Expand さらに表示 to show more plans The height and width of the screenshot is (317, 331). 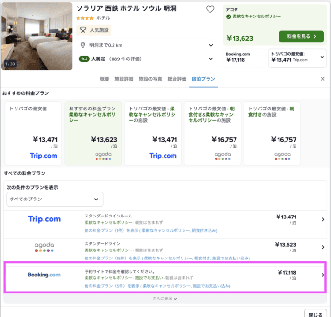point(165,299)
